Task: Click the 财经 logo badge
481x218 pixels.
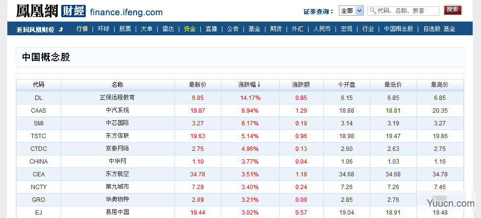Action: [x=73, y=11]
